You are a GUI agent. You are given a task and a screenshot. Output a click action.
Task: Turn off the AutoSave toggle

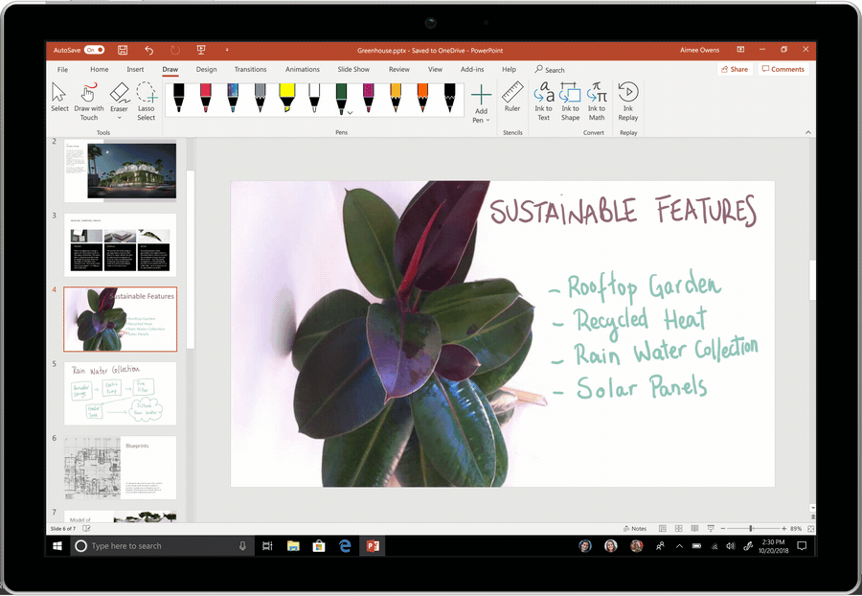[93, 50]
